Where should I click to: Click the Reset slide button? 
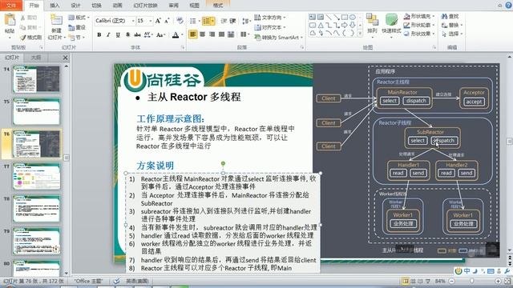[77, 27]
